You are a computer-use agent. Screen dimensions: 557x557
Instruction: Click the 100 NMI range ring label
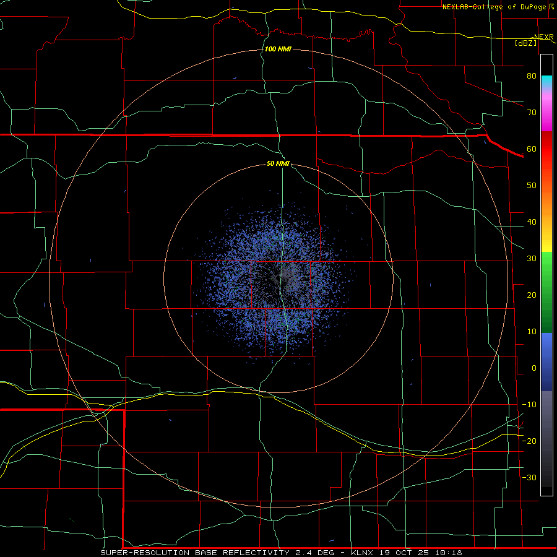point(278,49)
